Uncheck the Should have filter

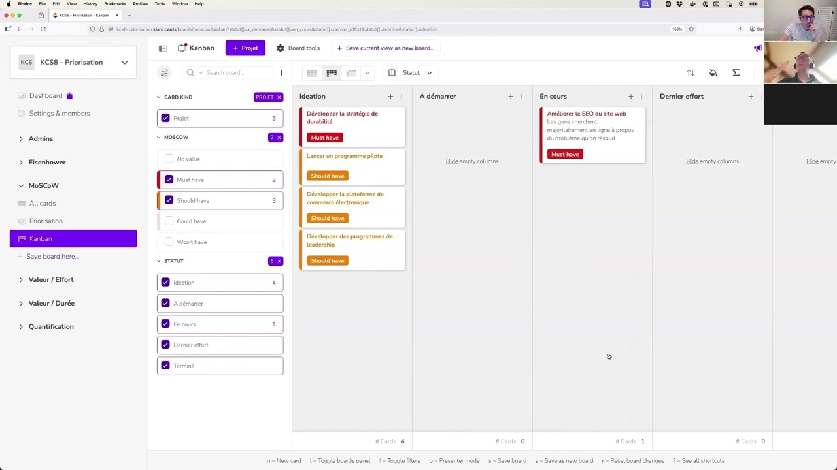pos(169,200)
